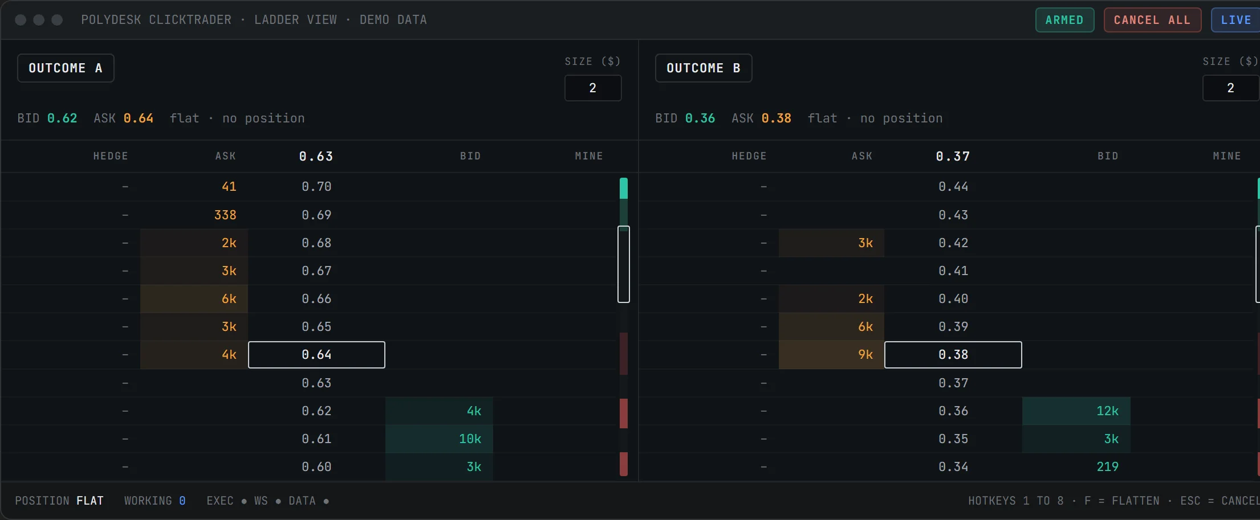
Task: Click the 0.63 mid price column header
Action: click(316, 157)
